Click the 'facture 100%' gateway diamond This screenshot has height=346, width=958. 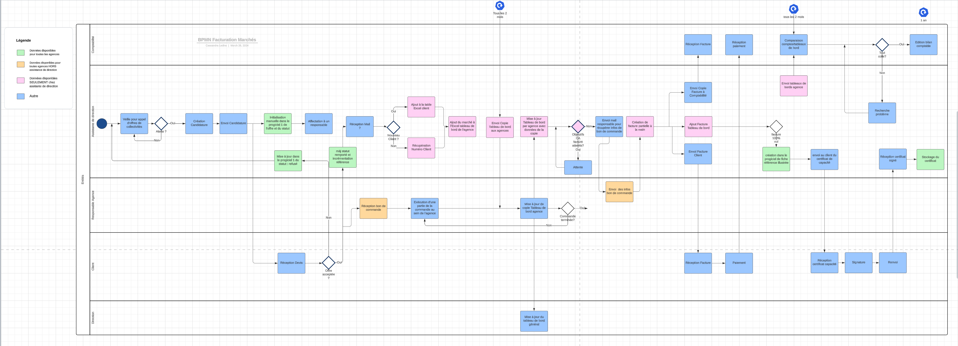pyautogui.click(x=776, y=127)
